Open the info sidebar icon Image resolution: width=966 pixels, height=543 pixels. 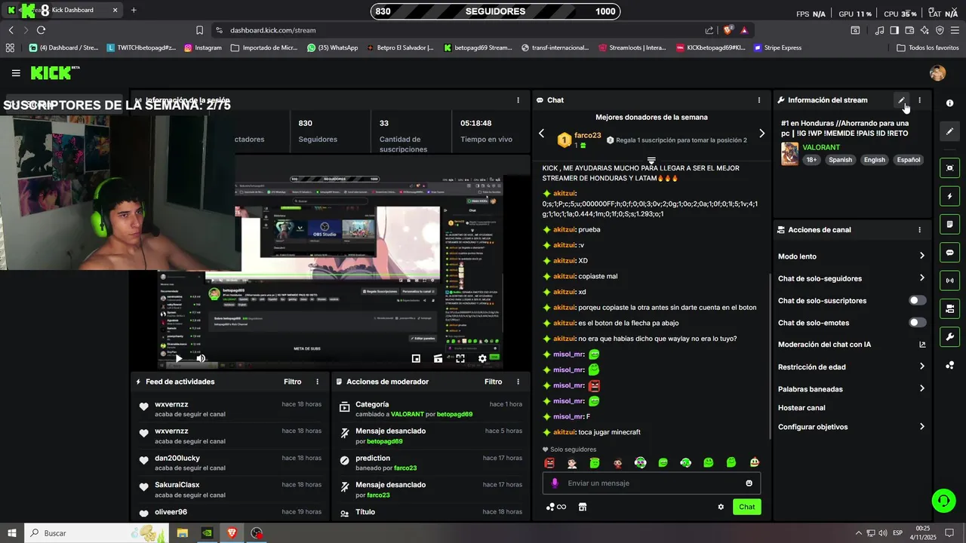pos(949,103)
